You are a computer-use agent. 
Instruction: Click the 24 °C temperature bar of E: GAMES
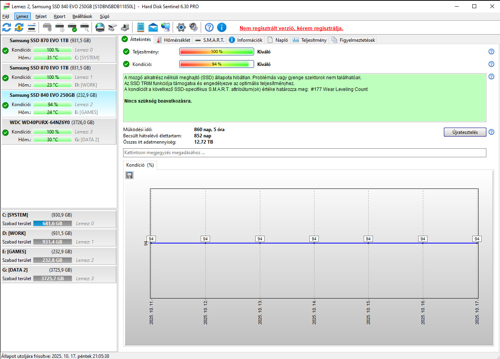[x=53, y=112]
